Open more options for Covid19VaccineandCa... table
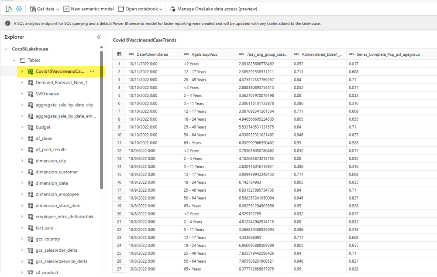The width and height of the screenshot is (437, 277). tap(92, 71)
